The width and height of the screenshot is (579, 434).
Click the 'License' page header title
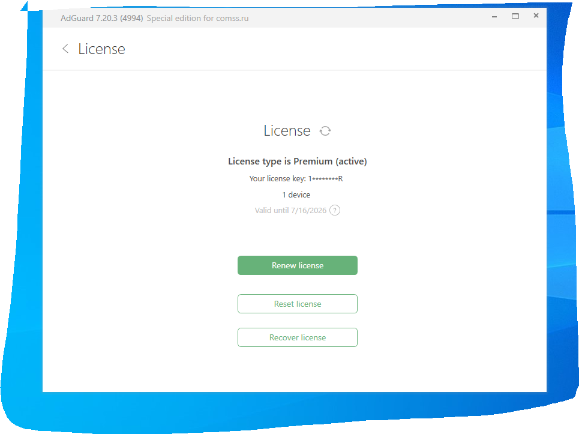click(101, 49)
